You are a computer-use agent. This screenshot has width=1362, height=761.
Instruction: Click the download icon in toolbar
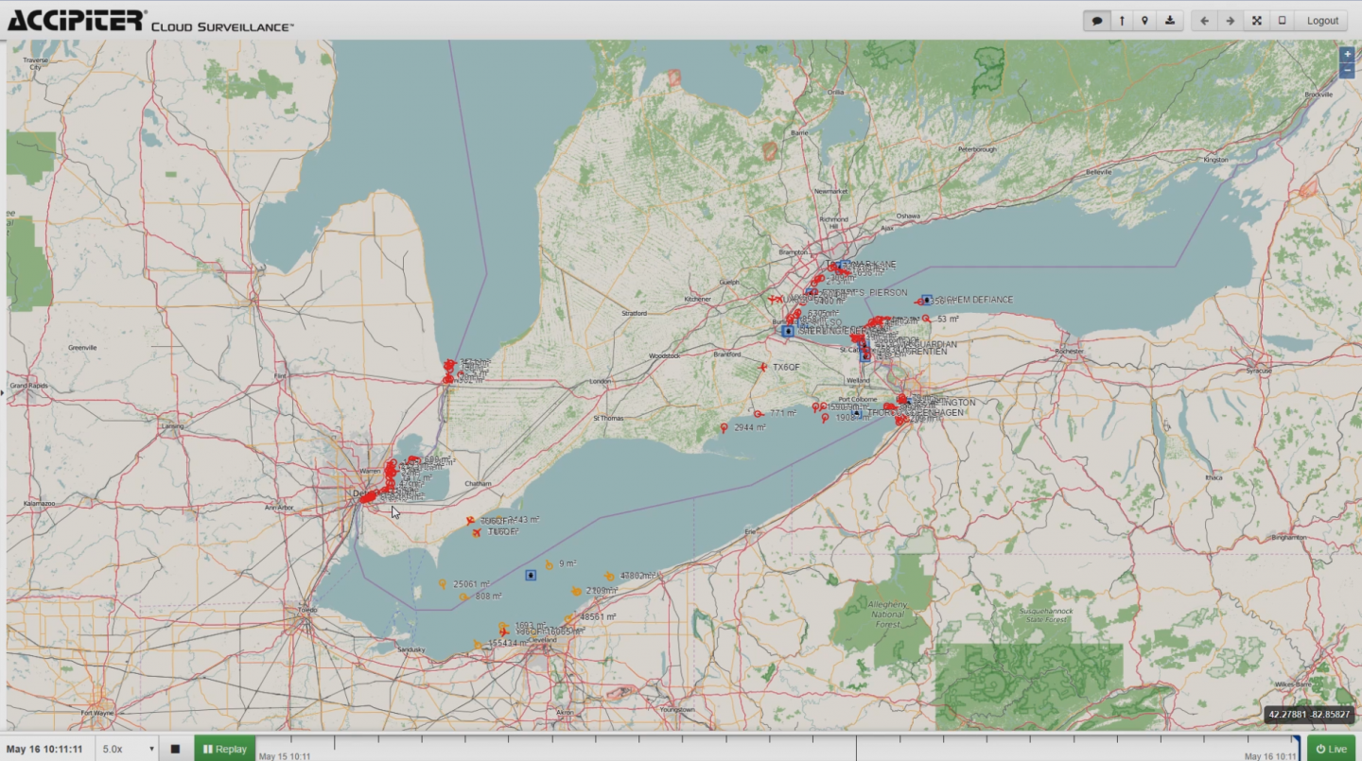pyautogui.click(x=1170, y=21)
